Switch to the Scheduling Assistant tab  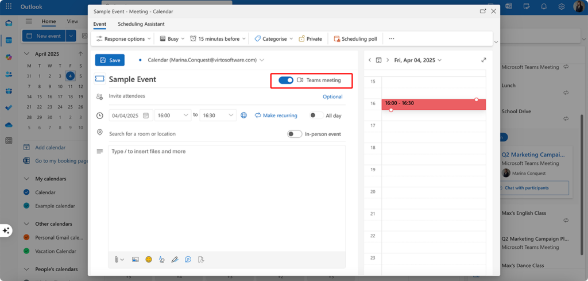coord(141,24)
